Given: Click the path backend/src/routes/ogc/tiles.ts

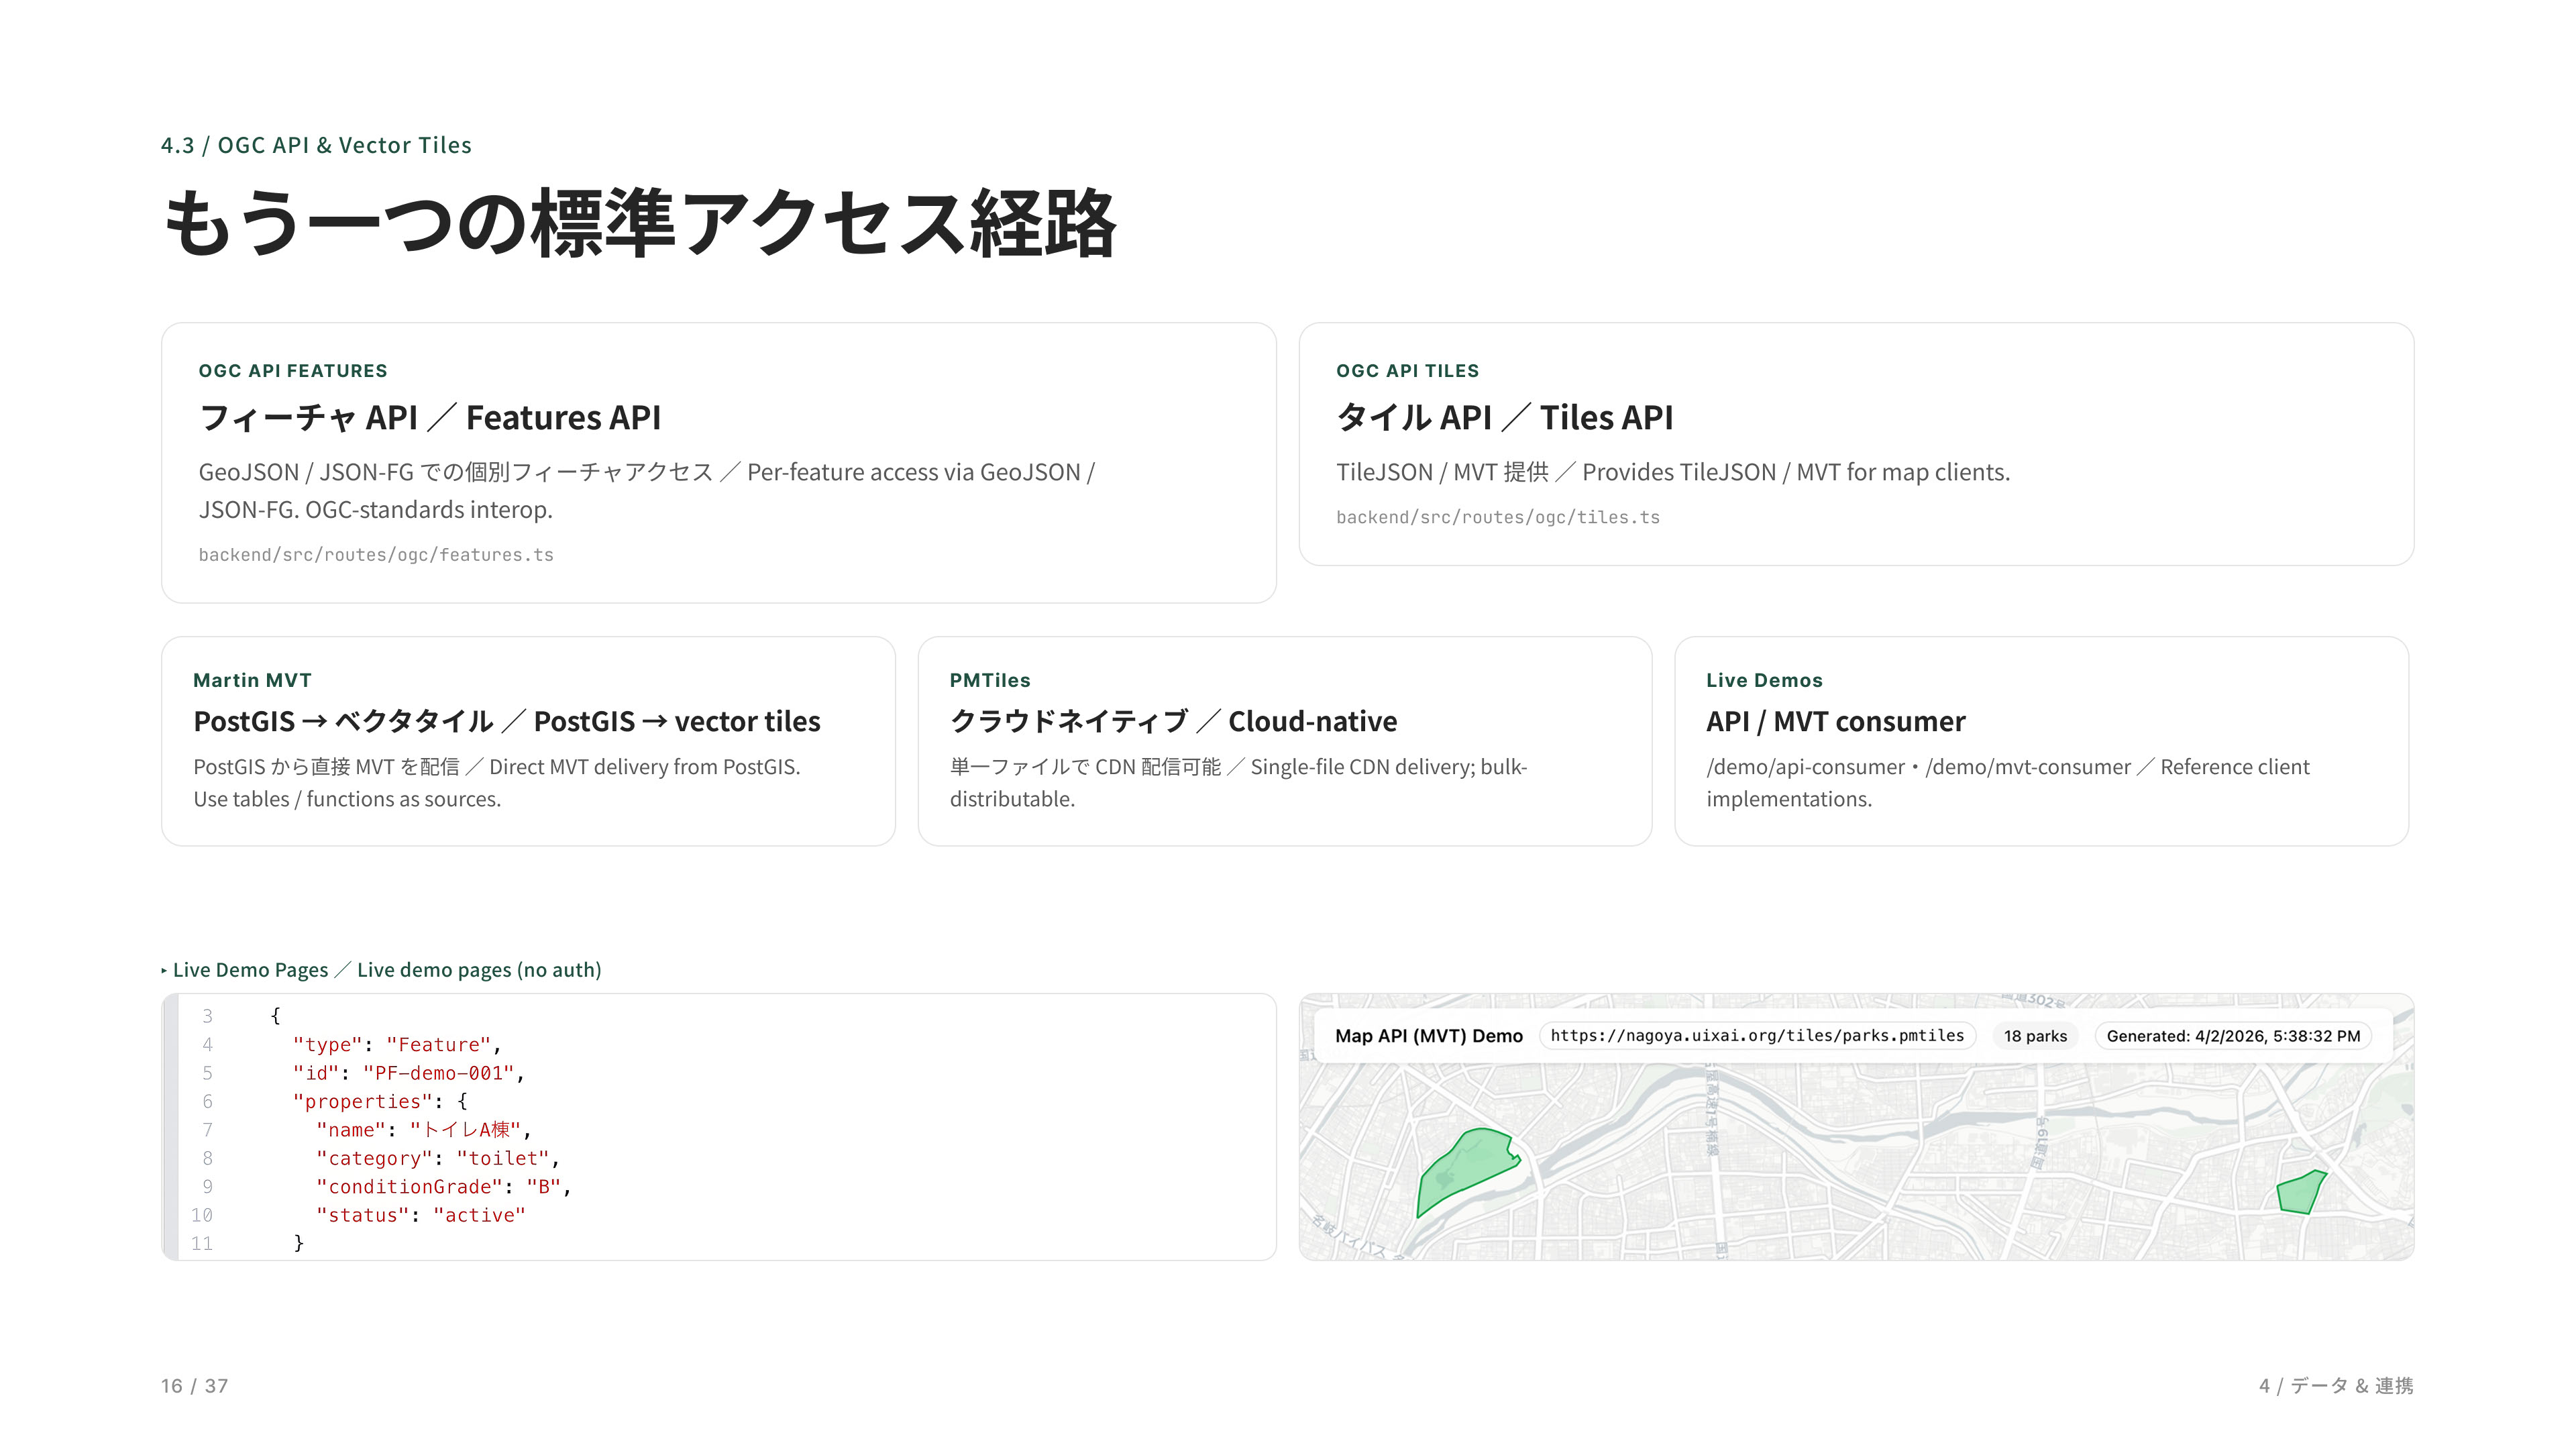Looking at the screenshot, I should (1498, 517).
